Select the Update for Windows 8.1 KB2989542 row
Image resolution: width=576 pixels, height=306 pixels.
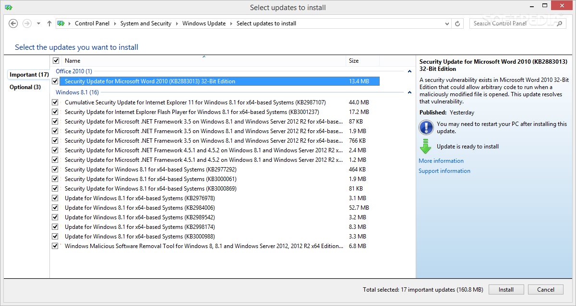coord(216,217)
